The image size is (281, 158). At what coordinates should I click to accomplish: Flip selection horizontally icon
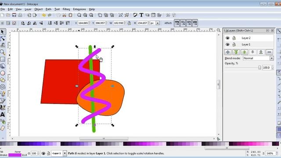click(x=35, y=23)
